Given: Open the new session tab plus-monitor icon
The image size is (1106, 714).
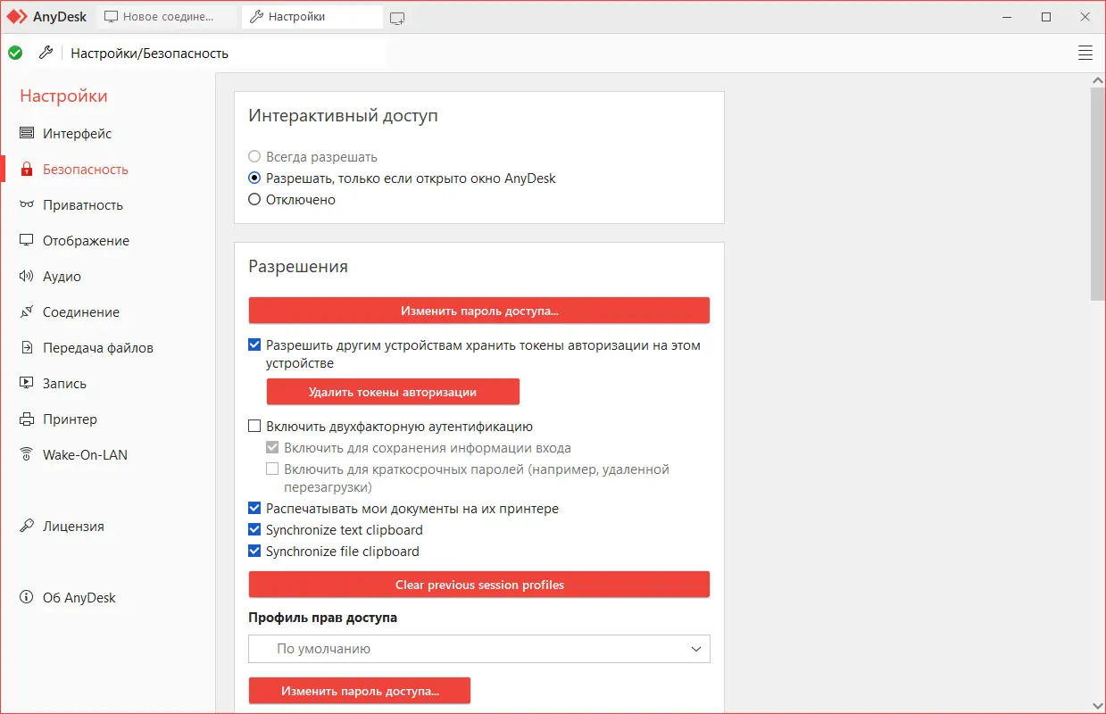Looking at the screenshot, I should pos(397,18).
